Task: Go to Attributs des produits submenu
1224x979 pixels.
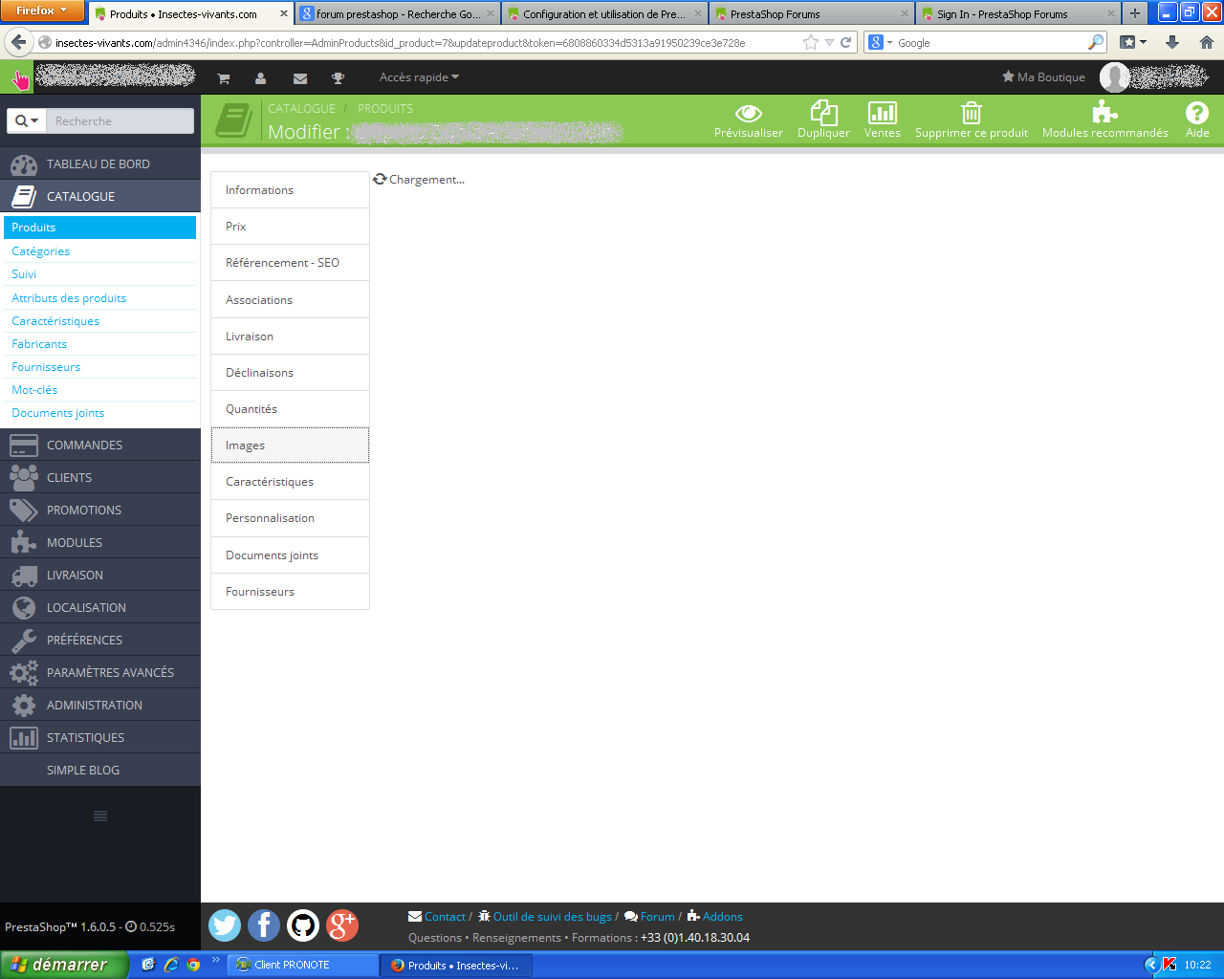Action: pos(69,298)
